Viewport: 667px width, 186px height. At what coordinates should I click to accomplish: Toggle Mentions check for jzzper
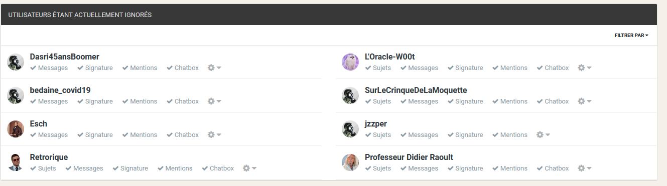[510, 135]
